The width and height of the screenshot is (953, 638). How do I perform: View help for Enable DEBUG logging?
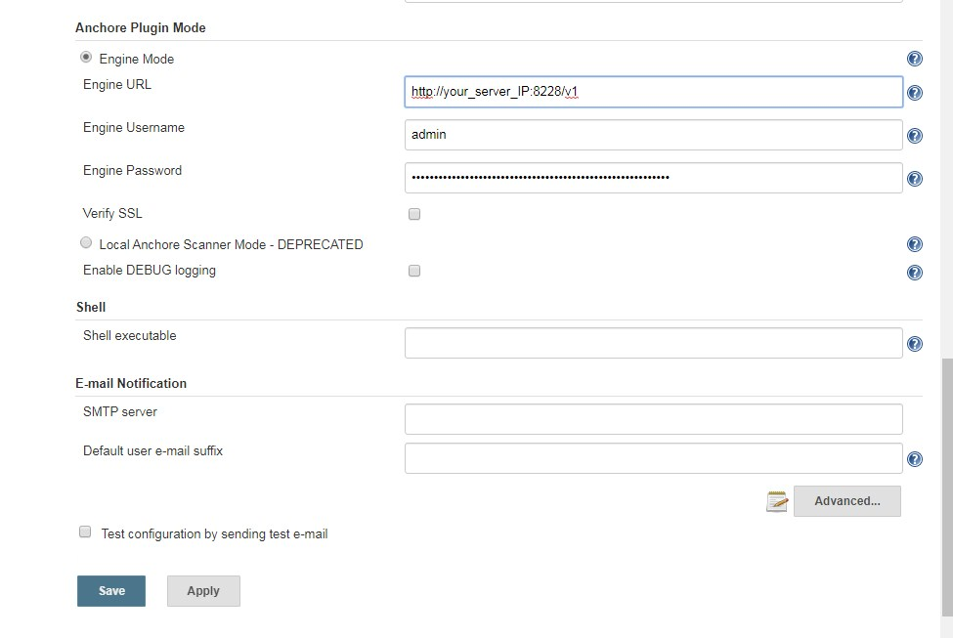click(914, 273)
